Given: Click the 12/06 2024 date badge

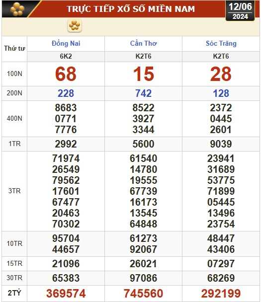Looking at the screenshot, I should click(240, 11).
